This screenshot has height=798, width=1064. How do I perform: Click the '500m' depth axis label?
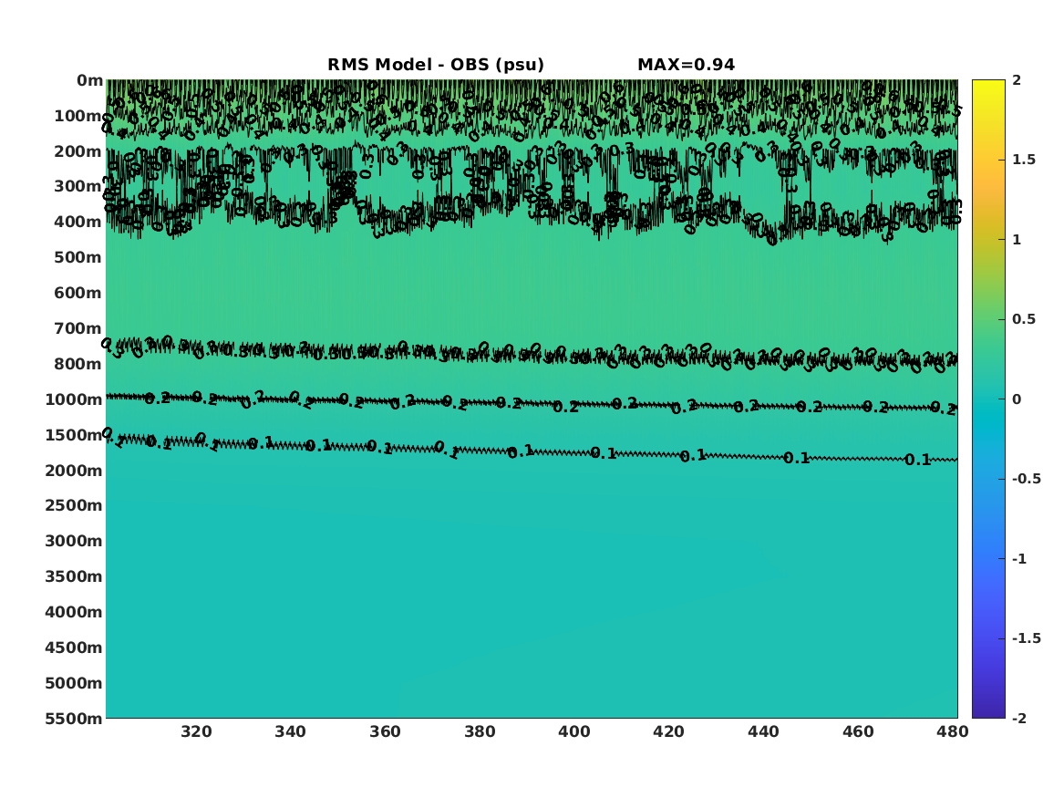click(x=78, y=258)
